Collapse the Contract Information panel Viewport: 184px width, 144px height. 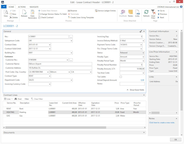coord(176,31)
